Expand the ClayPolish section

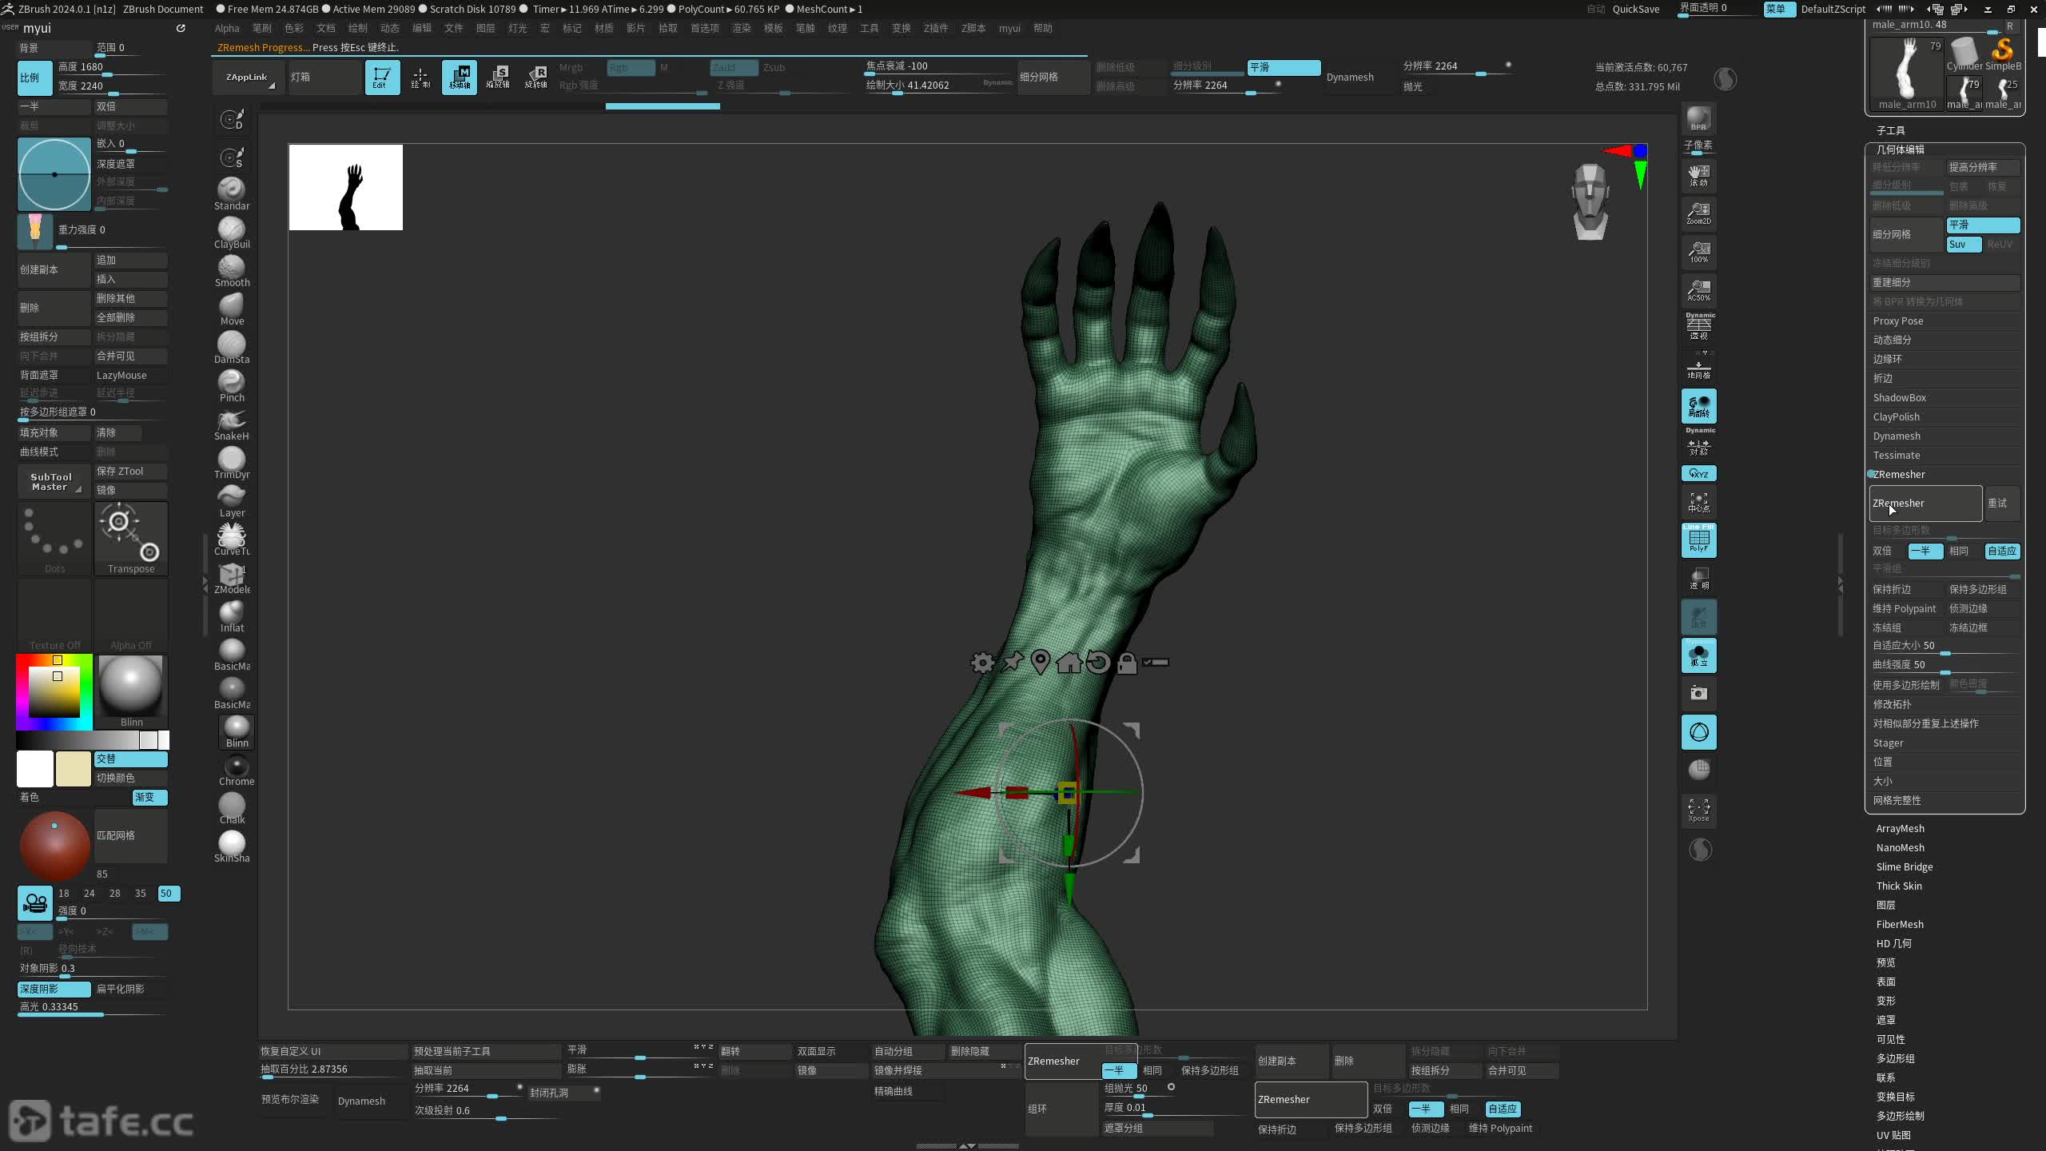click(1896, 416)
